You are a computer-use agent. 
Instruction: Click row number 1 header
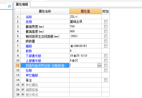pyautogui.click(x=18, y=17)
